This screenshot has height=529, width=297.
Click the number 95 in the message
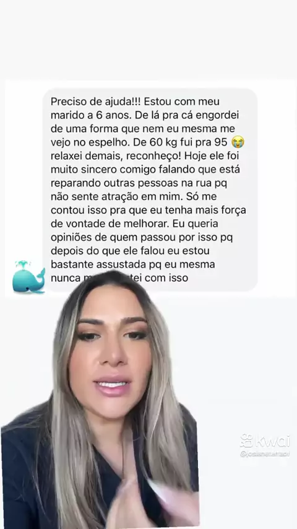pos(221,142)
